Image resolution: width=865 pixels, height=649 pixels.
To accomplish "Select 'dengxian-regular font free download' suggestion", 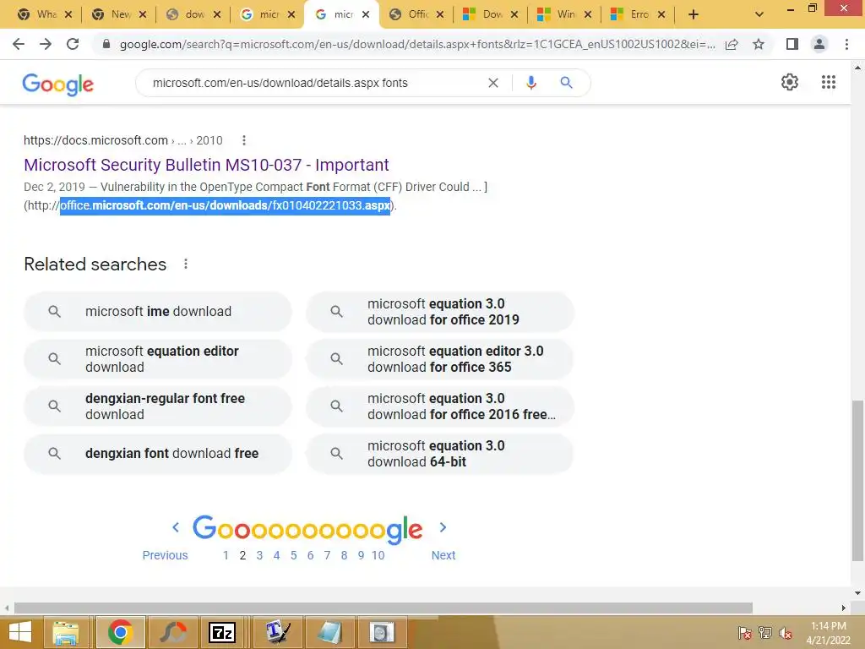I will [x=158, y=406].
